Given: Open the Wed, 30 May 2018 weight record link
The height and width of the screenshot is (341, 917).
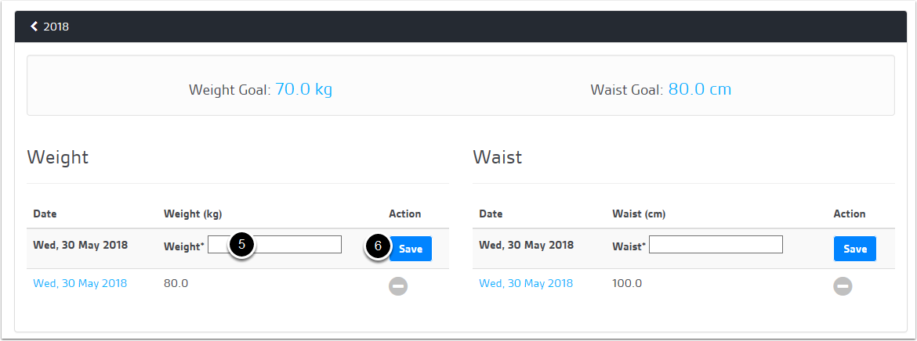Looking at the screenshot, I should [x=80, y=284].
